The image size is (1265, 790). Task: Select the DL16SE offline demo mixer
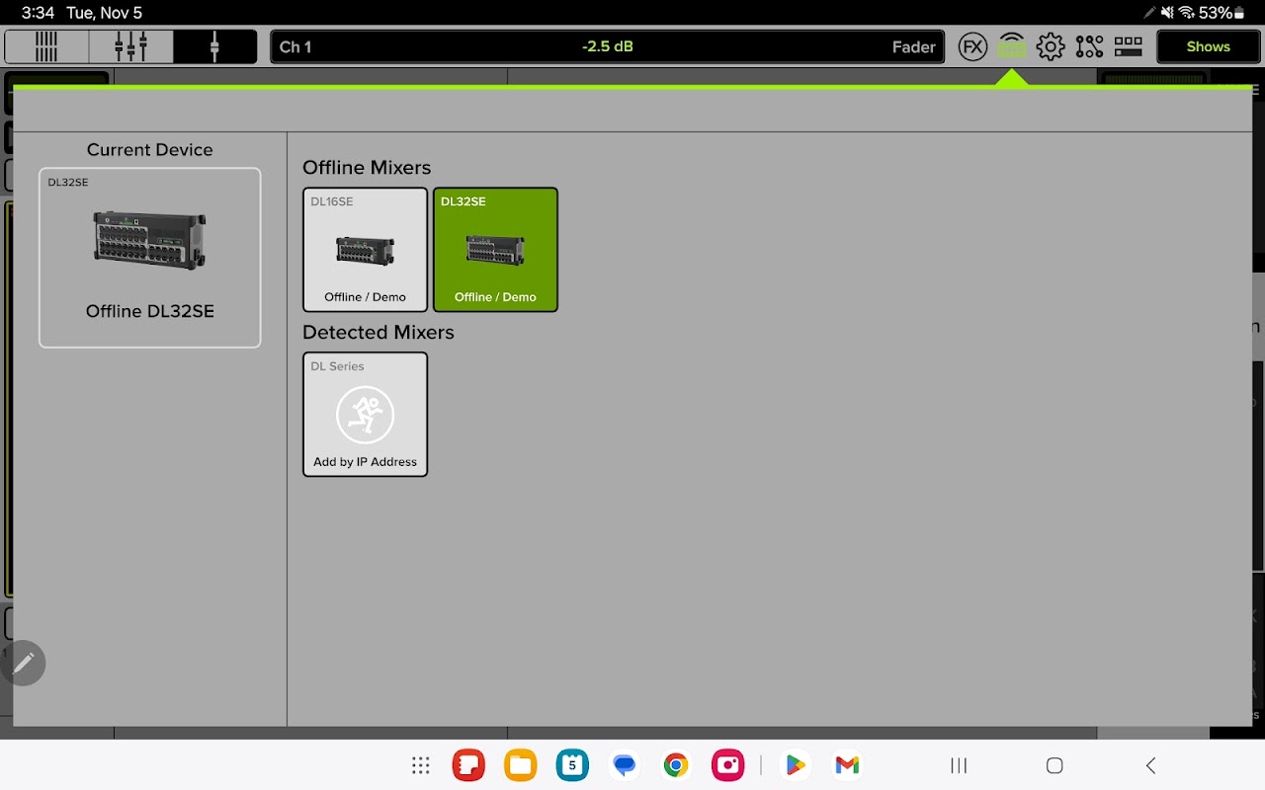(x=366, y=250)
